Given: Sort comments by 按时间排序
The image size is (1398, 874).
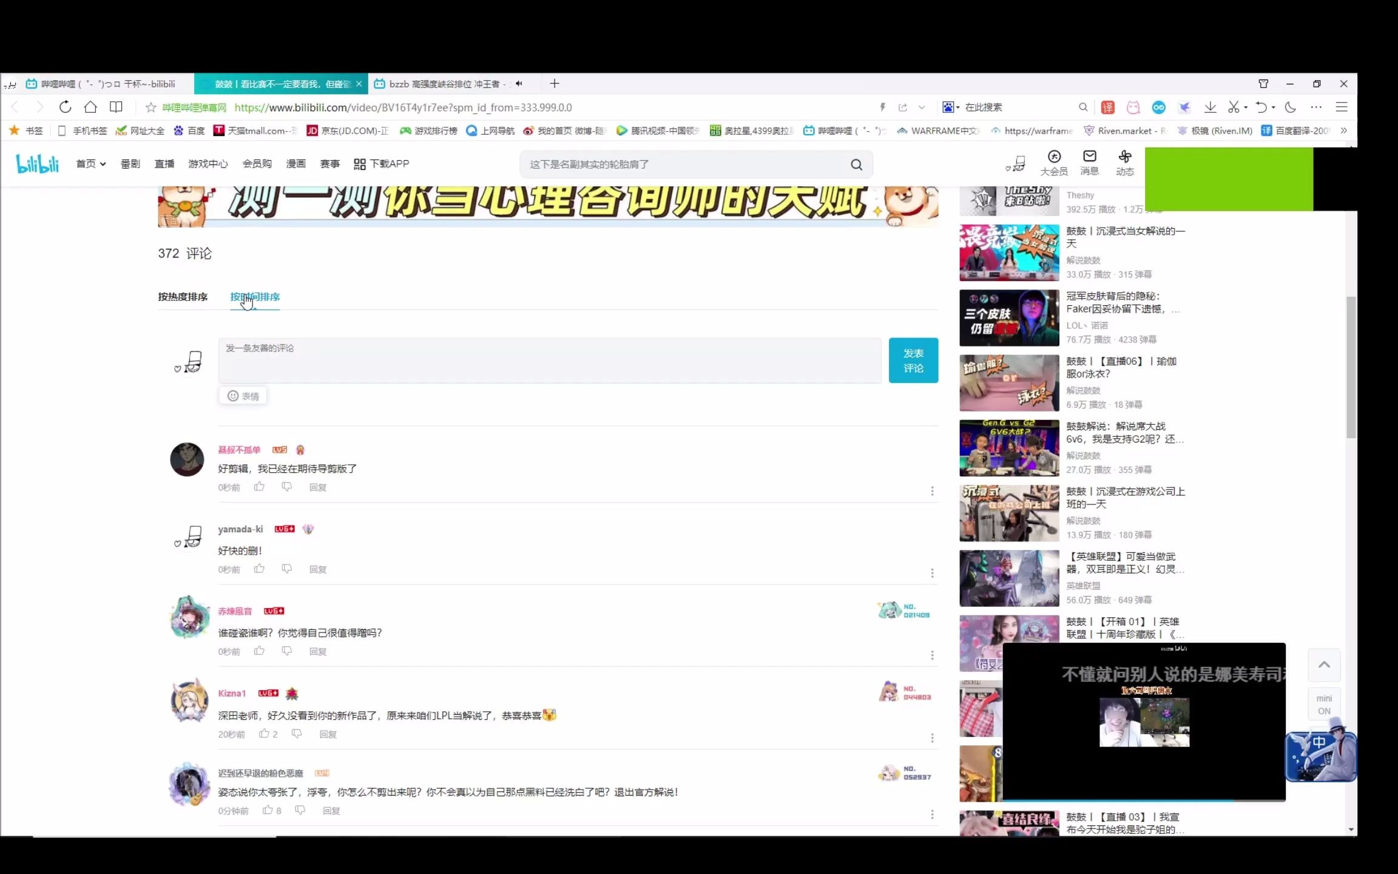Looking at the screenshot, I should [x=255, y=297].
